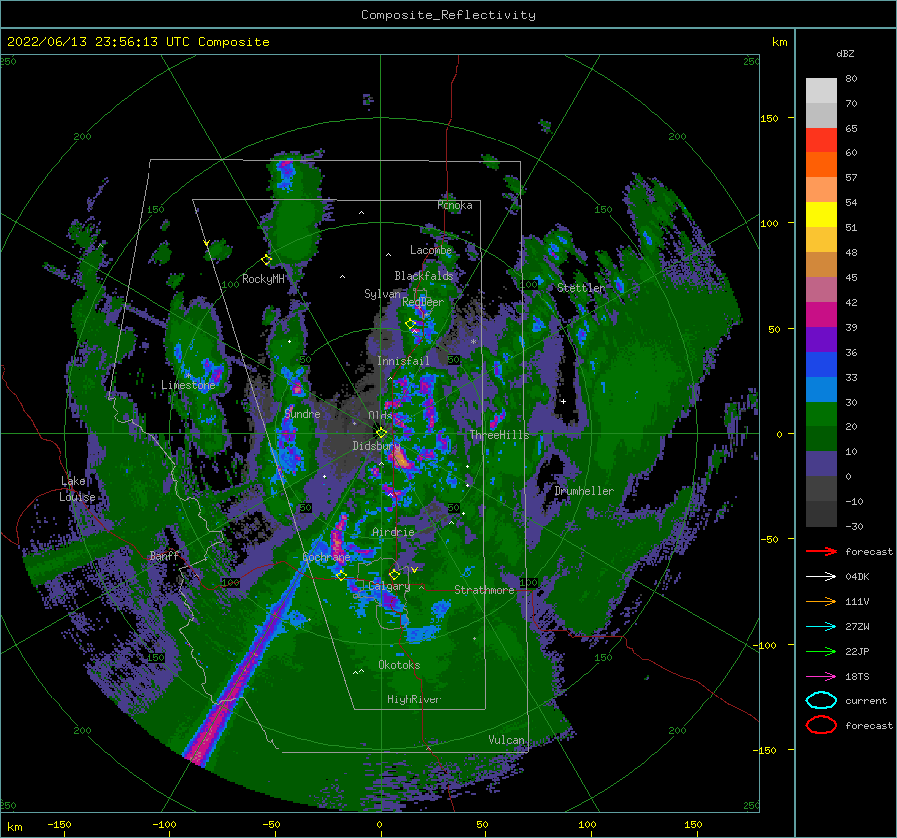Click the Didsbury city label
This screenshot has height=838, width=897.
pyautogui.click(x=376, y=446)
